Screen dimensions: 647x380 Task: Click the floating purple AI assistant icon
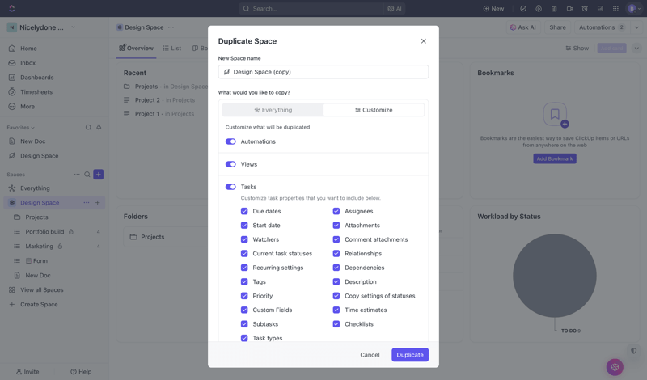pyautogui.click(x=615, y=367)
